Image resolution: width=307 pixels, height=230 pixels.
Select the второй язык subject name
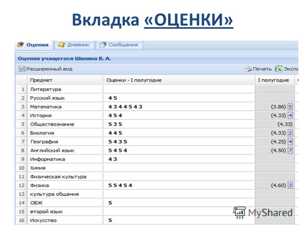point(46,212)
